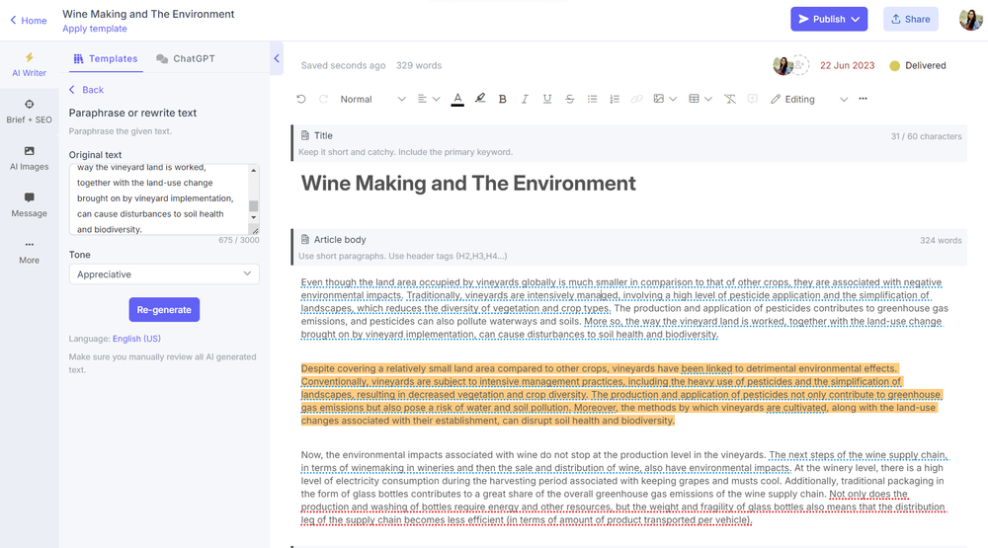Open the insert table dropdown
The width and height of the screenshot is (988, 548).
pos(700,99)
